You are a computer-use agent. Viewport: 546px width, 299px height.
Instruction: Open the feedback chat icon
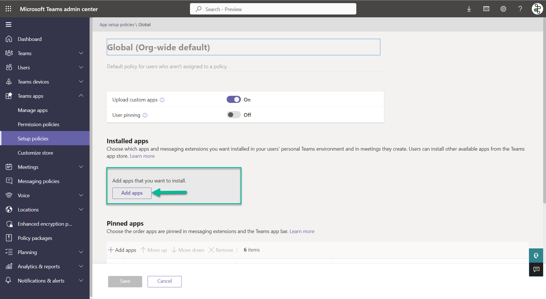[536, 269]
